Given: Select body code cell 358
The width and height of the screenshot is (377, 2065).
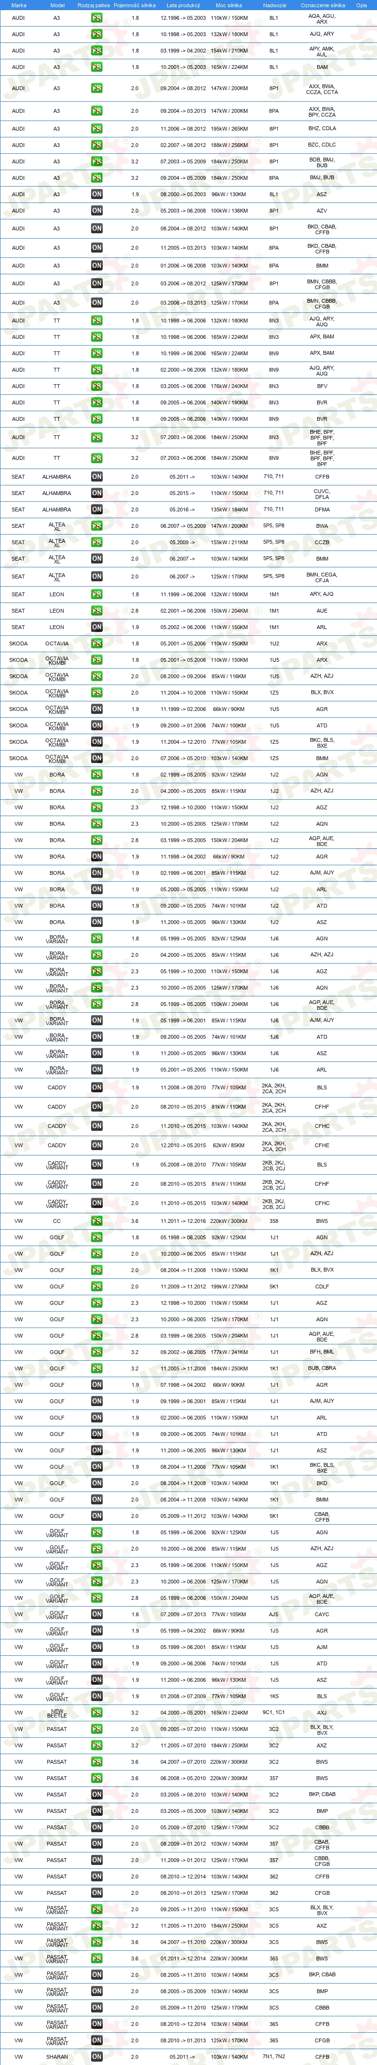Looking at the screenshot, I should click(274, 1221).
